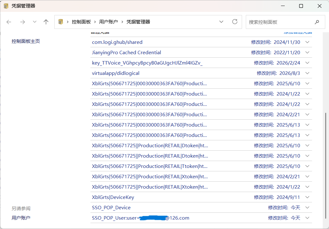Open the address bar history dropdown
Viewport: 329px width, 229px height.
(221, 22)
